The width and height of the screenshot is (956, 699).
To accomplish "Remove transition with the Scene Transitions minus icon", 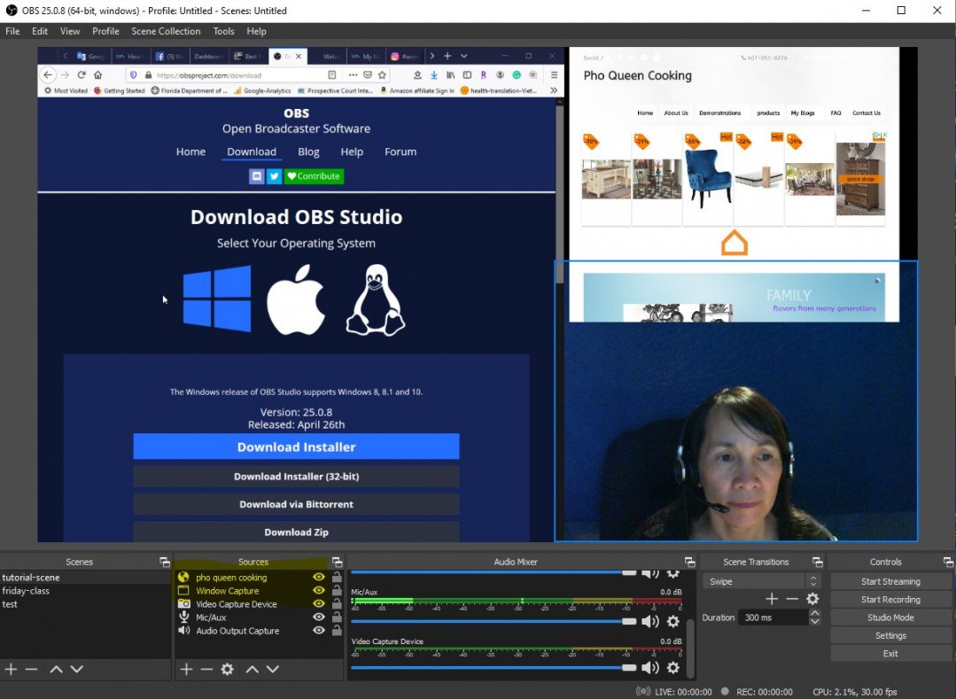I will point(792,599).
